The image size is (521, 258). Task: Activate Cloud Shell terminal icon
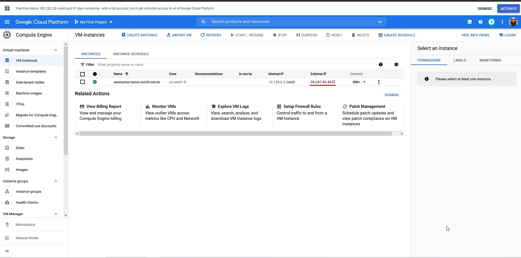click(470, 22)
